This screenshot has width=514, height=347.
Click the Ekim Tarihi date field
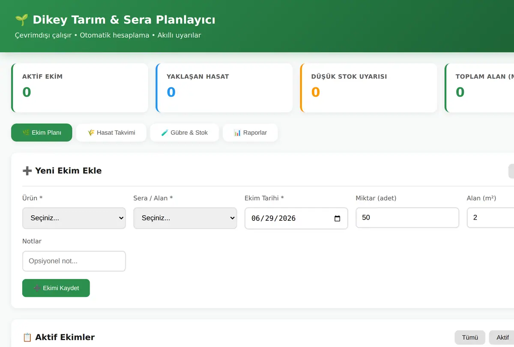(x=296, y=218)
